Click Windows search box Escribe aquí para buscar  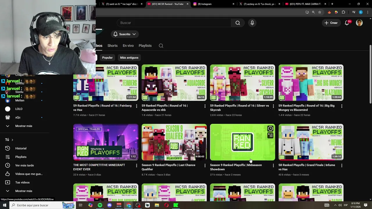38,205
